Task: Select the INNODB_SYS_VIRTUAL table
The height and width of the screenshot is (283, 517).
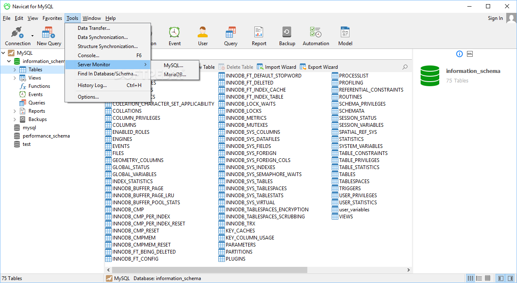Action: (x=250, y=203)
